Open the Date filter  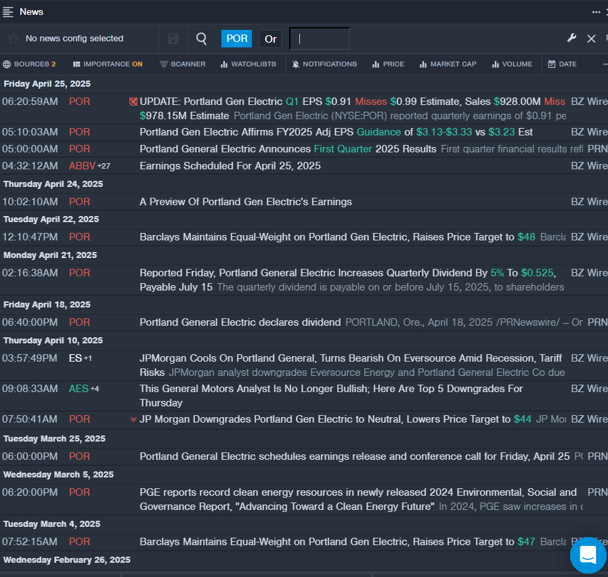pyautogui.click(x=562, y=64)
